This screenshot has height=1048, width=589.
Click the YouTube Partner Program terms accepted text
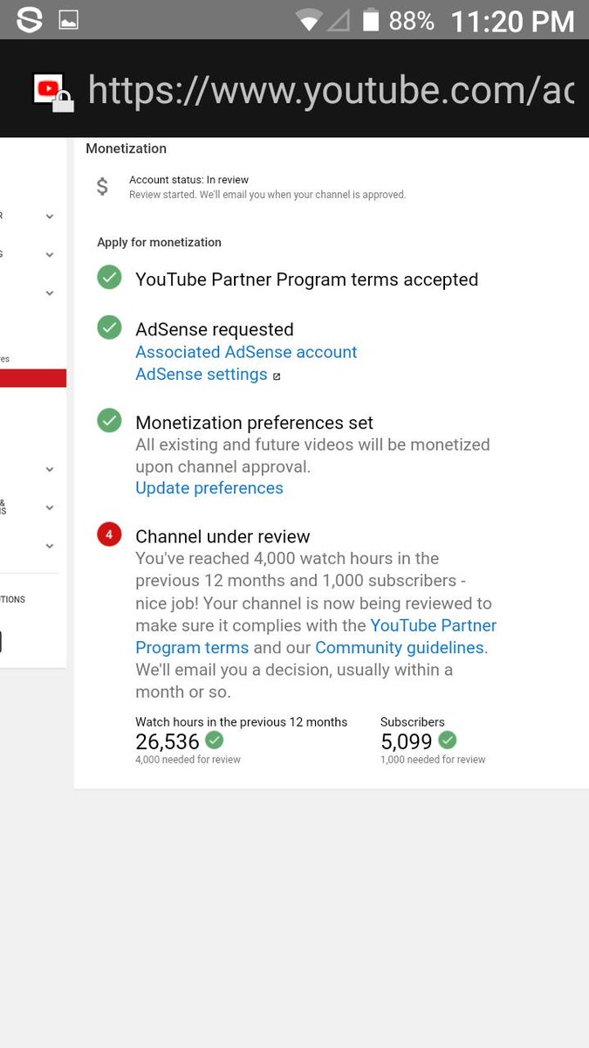coord(306,279)
